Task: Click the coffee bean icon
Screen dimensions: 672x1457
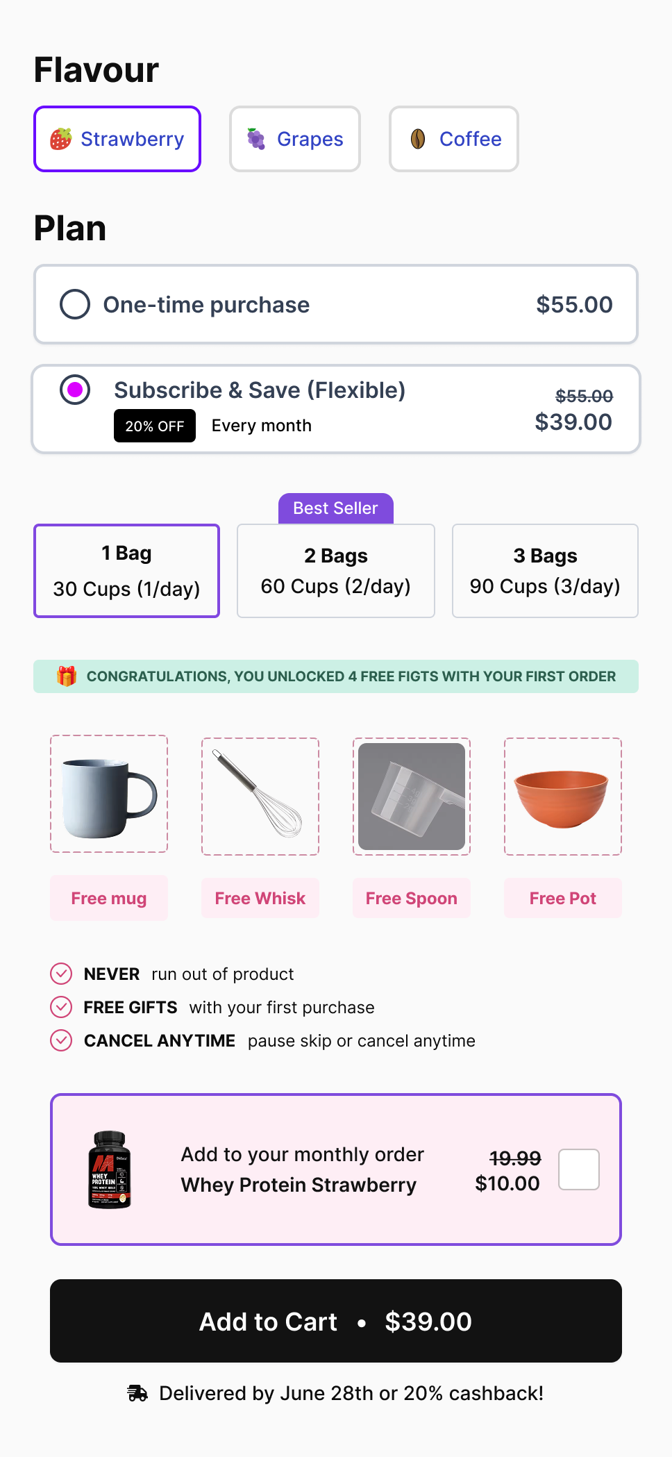Action: coord(418,139)
